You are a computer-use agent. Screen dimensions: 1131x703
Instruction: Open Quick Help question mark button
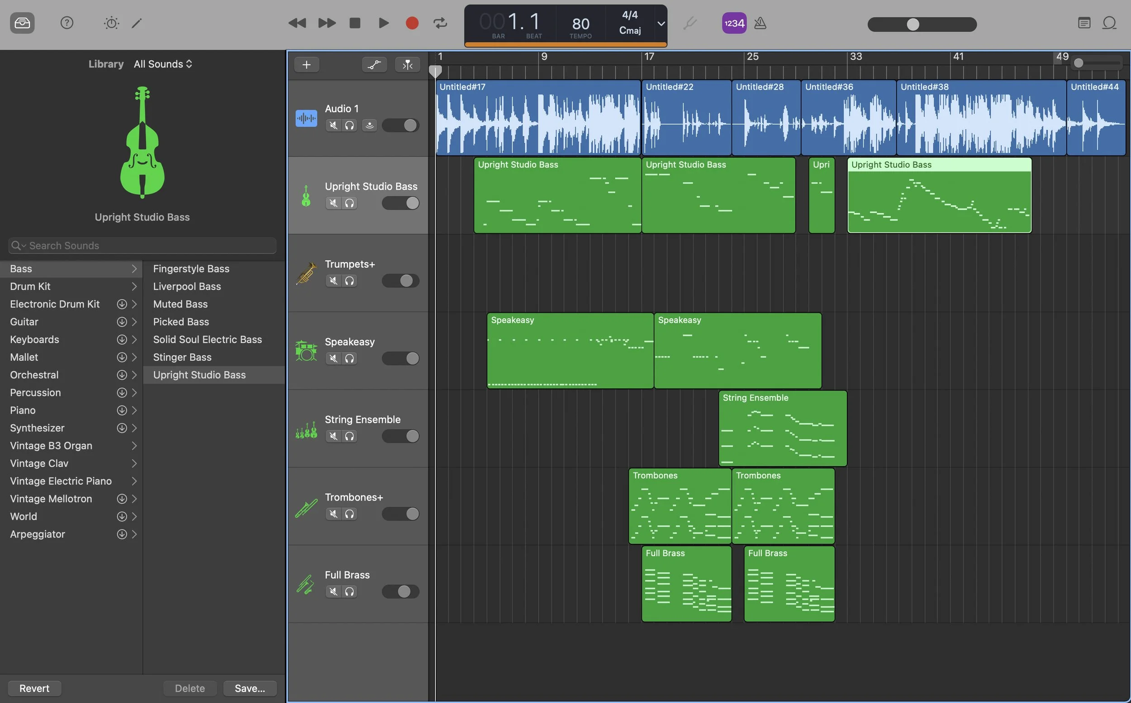(x=67, y=23)
